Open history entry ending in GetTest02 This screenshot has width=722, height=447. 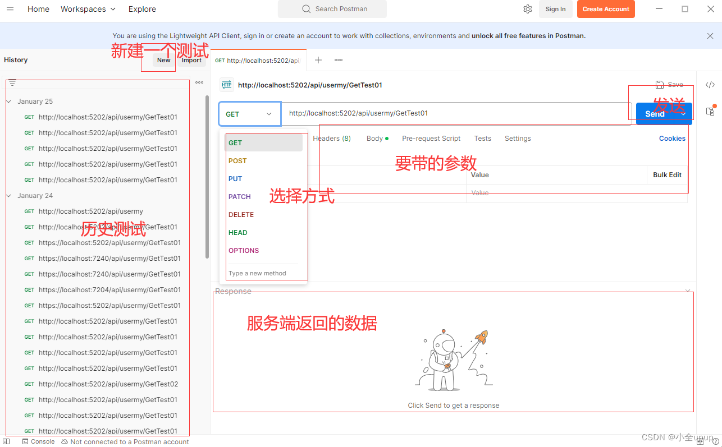[108, 384]
